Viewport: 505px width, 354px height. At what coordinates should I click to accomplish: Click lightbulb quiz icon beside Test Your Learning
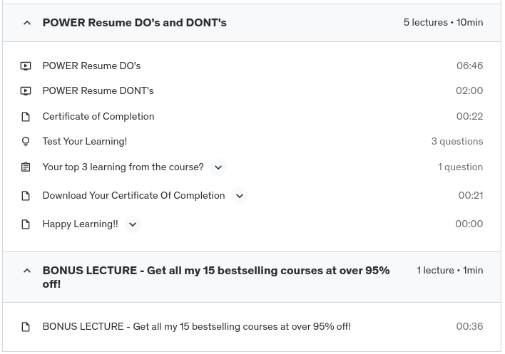click(26, 142)
